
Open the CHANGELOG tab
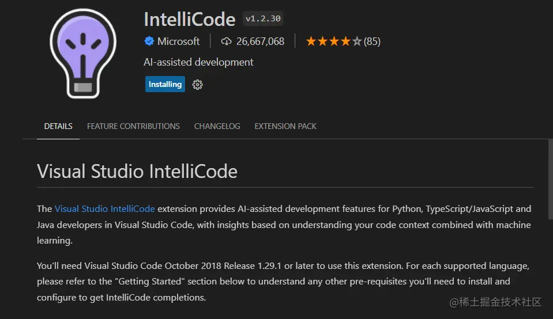coord(217,126)
